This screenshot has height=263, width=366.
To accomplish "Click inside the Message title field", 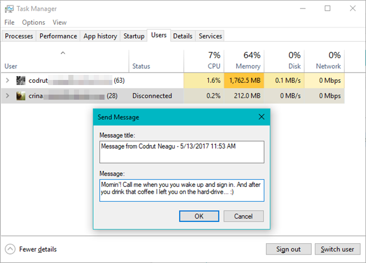I will click(182, 152).
